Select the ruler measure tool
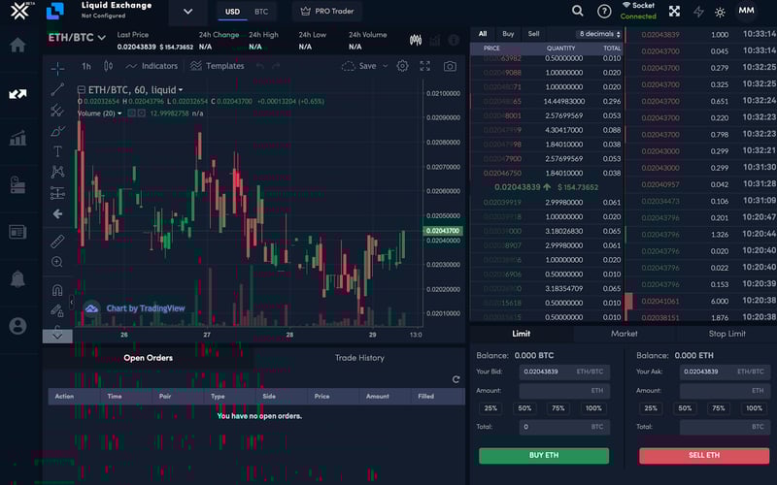The height and width of the screenshot is (485, 777). tap(57, 241)
